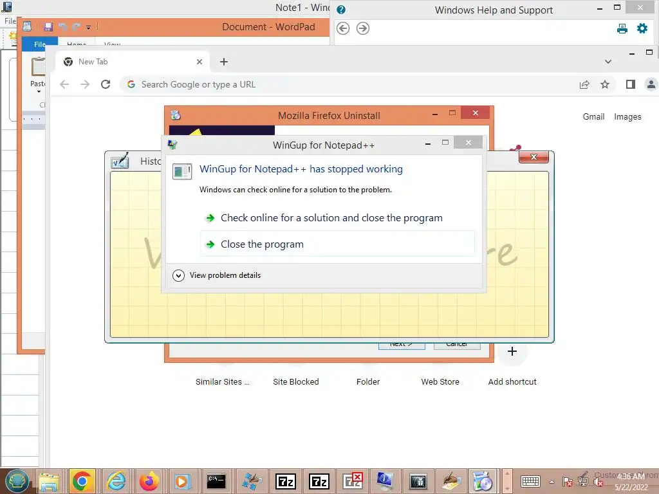Click the Windows Journal title bar icon
This screenshot has width=659, height=494.
6,6
